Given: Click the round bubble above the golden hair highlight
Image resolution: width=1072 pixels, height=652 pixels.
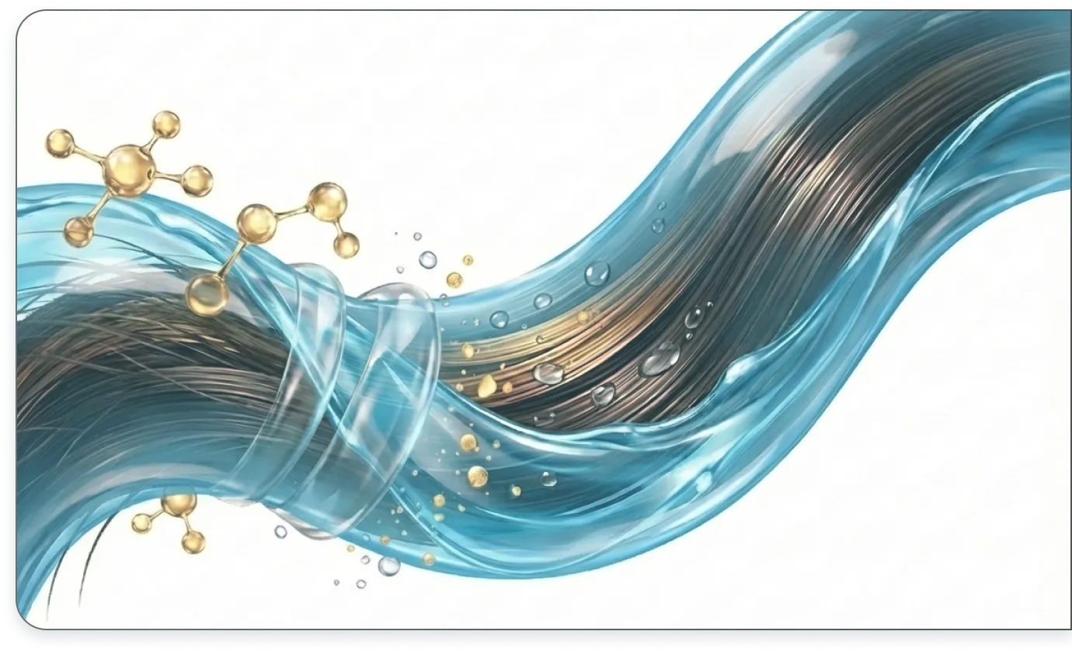Looking at the screenshot, I should click(597, 272).
